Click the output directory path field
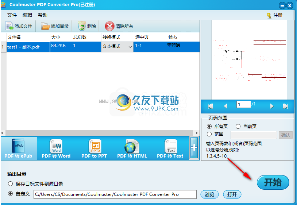 pos(115,194)
